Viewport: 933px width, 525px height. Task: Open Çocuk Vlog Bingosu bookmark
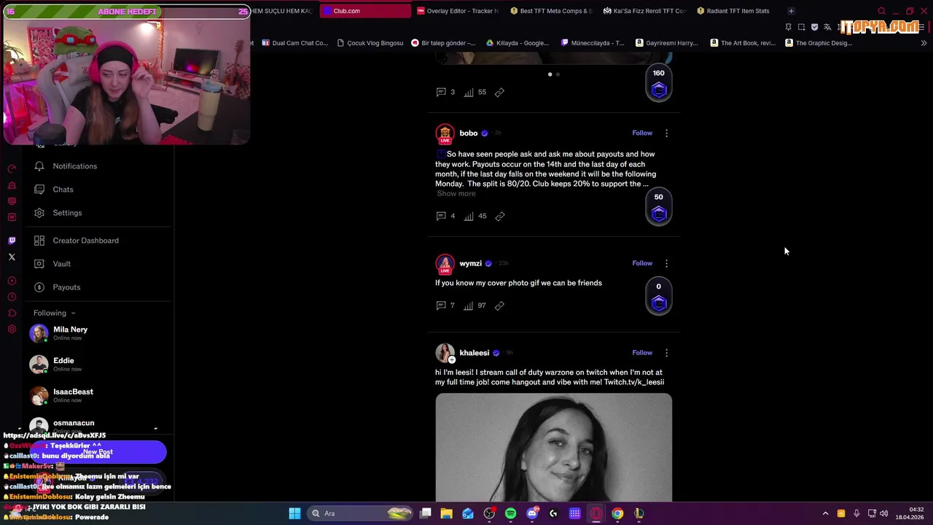pyautogui.click(x=370, y=43)
